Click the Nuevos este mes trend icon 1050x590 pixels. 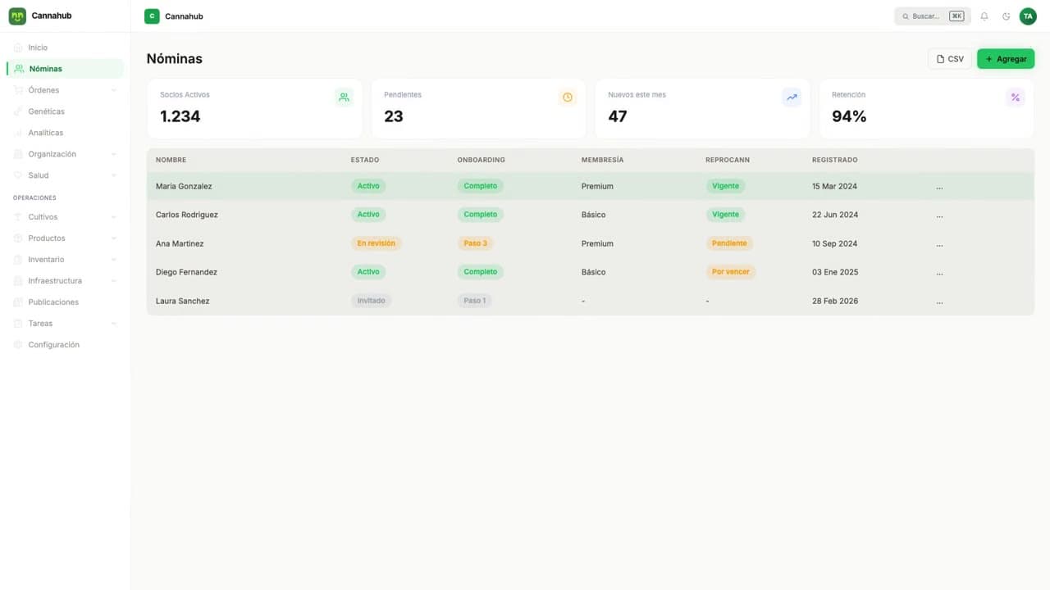(792, 98)
